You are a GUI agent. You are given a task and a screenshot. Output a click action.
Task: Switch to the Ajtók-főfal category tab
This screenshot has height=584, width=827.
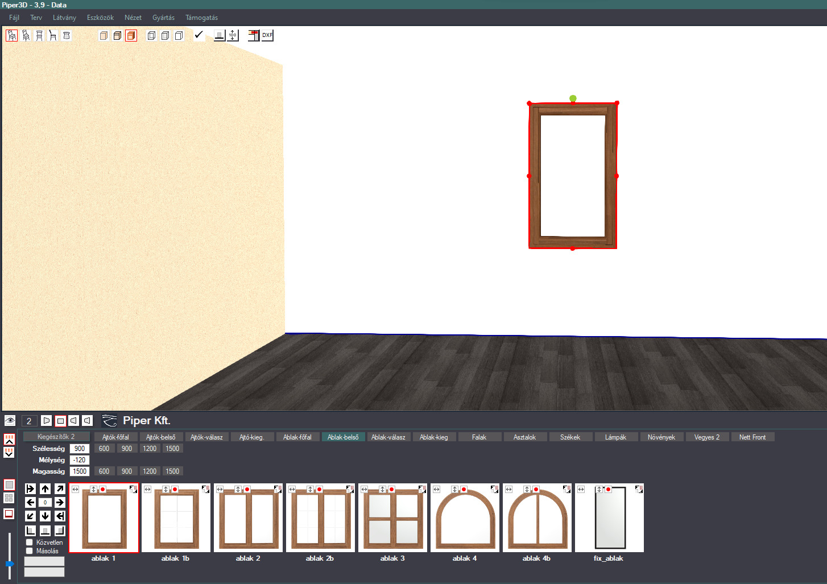[115, 437]
